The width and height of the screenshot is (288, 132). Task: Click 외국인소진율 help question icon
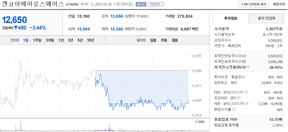pyautogui.click(x=248, y=67)
